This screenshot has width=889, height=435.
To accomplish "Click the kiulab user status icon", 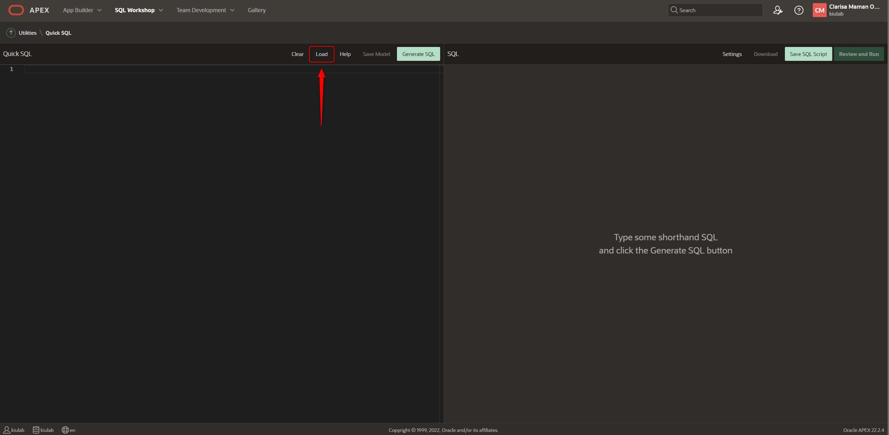I will point(7,430).
